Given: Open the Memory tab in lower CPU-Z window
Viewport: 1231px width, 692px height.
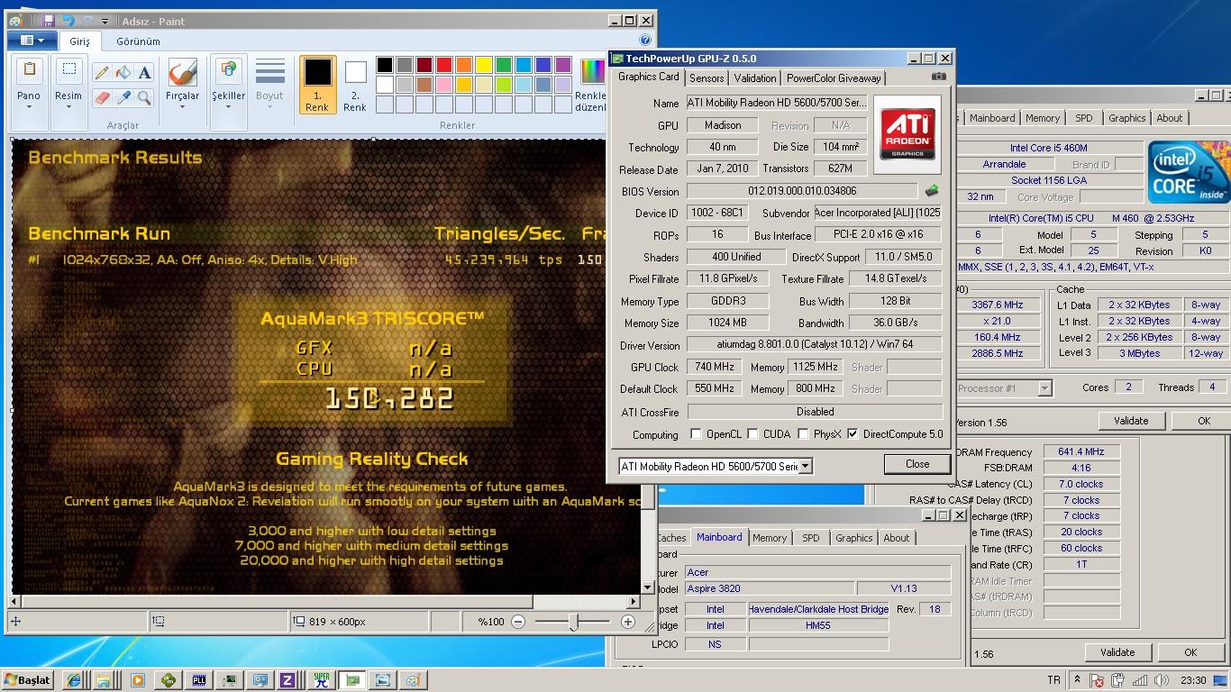Looking at the screenshot, I should pos(770,538).
